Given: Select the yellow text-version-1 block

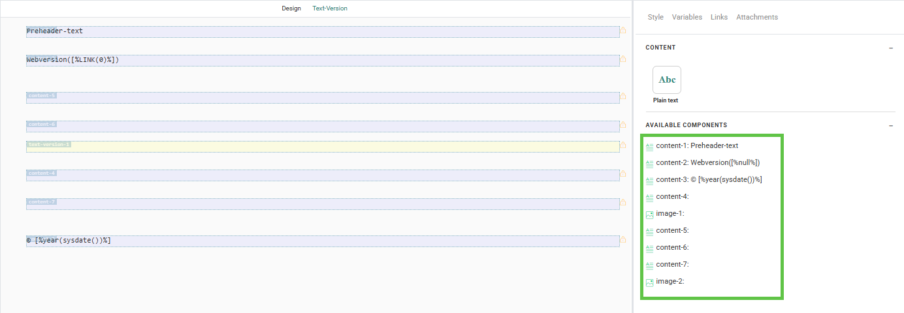Looking at the screenshot, I should coord(323,147).
